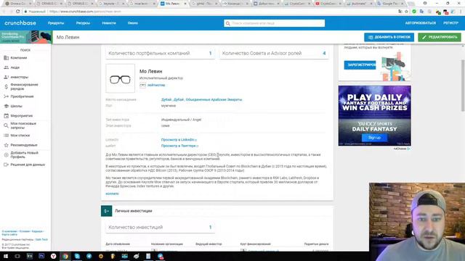Viewport: 465px width, 261px height.
Task: Open Школы sidebar icon
Action: click(7, 106)
